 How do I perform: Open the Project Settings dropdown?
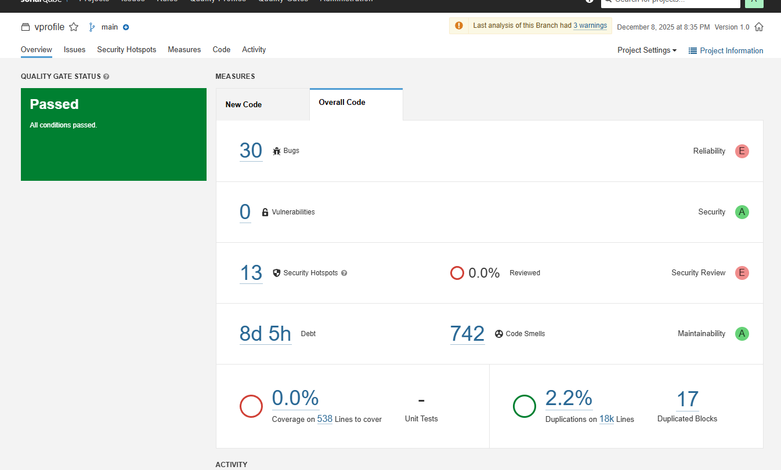pos(647,50)
